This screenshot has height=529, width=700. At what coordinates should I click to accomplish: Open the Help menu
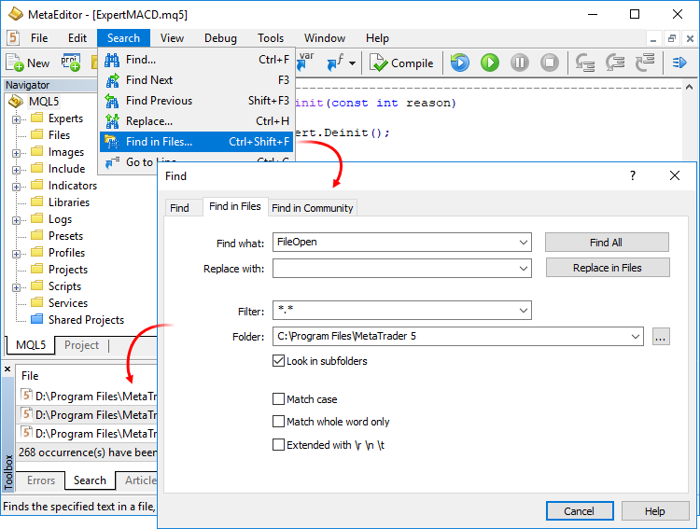tap(377, 38)
